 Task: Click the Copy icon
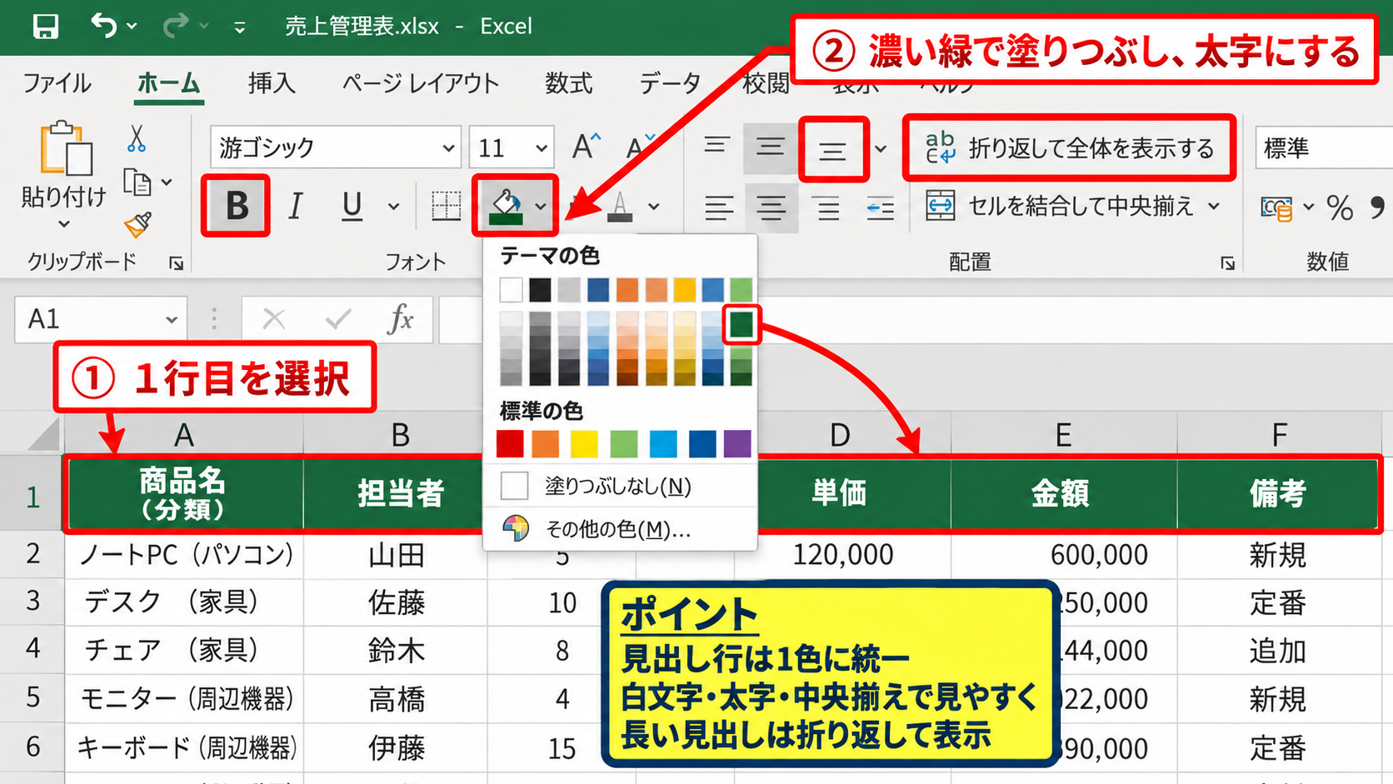(x=137, y=182)
